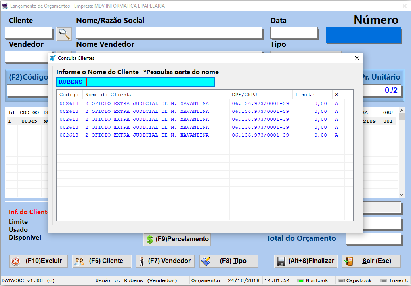Click the magnifier icon beside the Cliente field
The width and height of the screenshot is (411, 286).
pyautogui.click(x=64, y=34)
